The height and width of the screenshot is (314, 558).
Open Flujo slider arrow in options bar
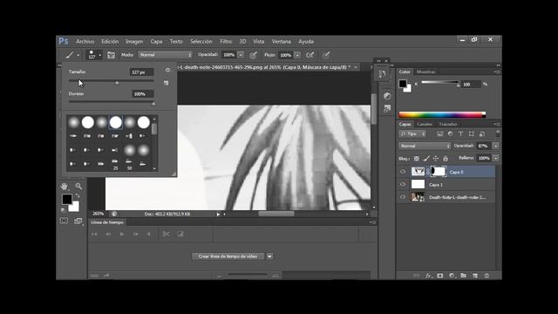297,55
